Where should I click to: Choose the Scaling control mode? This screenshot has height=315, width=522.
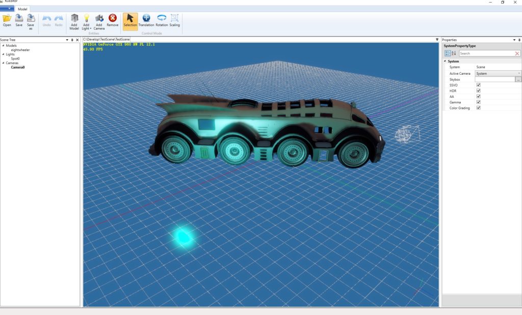click(x=174, y=18)
